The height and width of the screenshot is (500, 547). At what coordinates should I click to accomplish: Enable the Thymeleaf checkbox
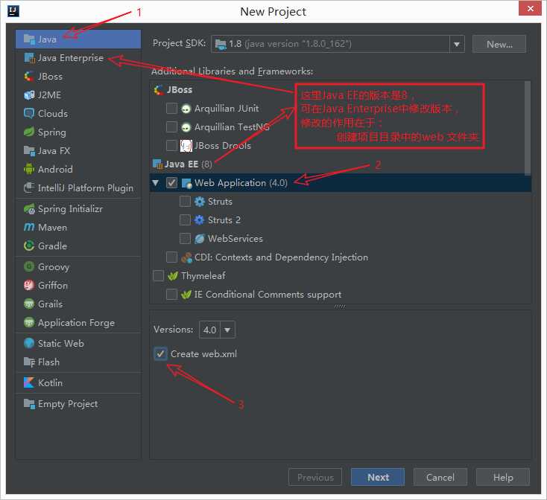point(159,276)
